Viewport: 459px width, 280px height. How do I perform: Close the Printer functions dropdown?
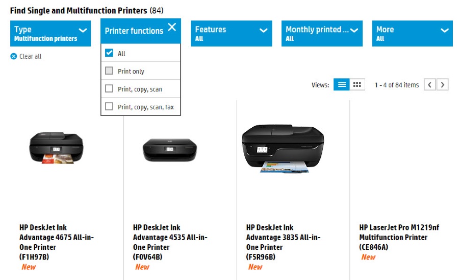coord(172,27)
